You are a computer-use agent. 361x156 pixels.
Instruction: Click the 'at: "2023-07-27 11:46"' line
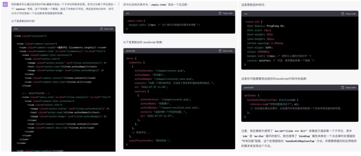click(151, 87)
